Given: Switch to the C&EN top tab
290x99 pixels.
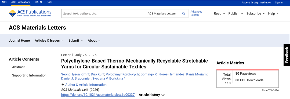Looking at the screenshot, I should (38, 2).
